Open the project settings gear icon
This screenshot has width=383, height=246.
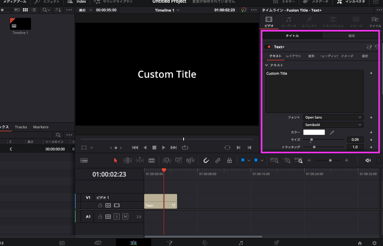point(374,243)
